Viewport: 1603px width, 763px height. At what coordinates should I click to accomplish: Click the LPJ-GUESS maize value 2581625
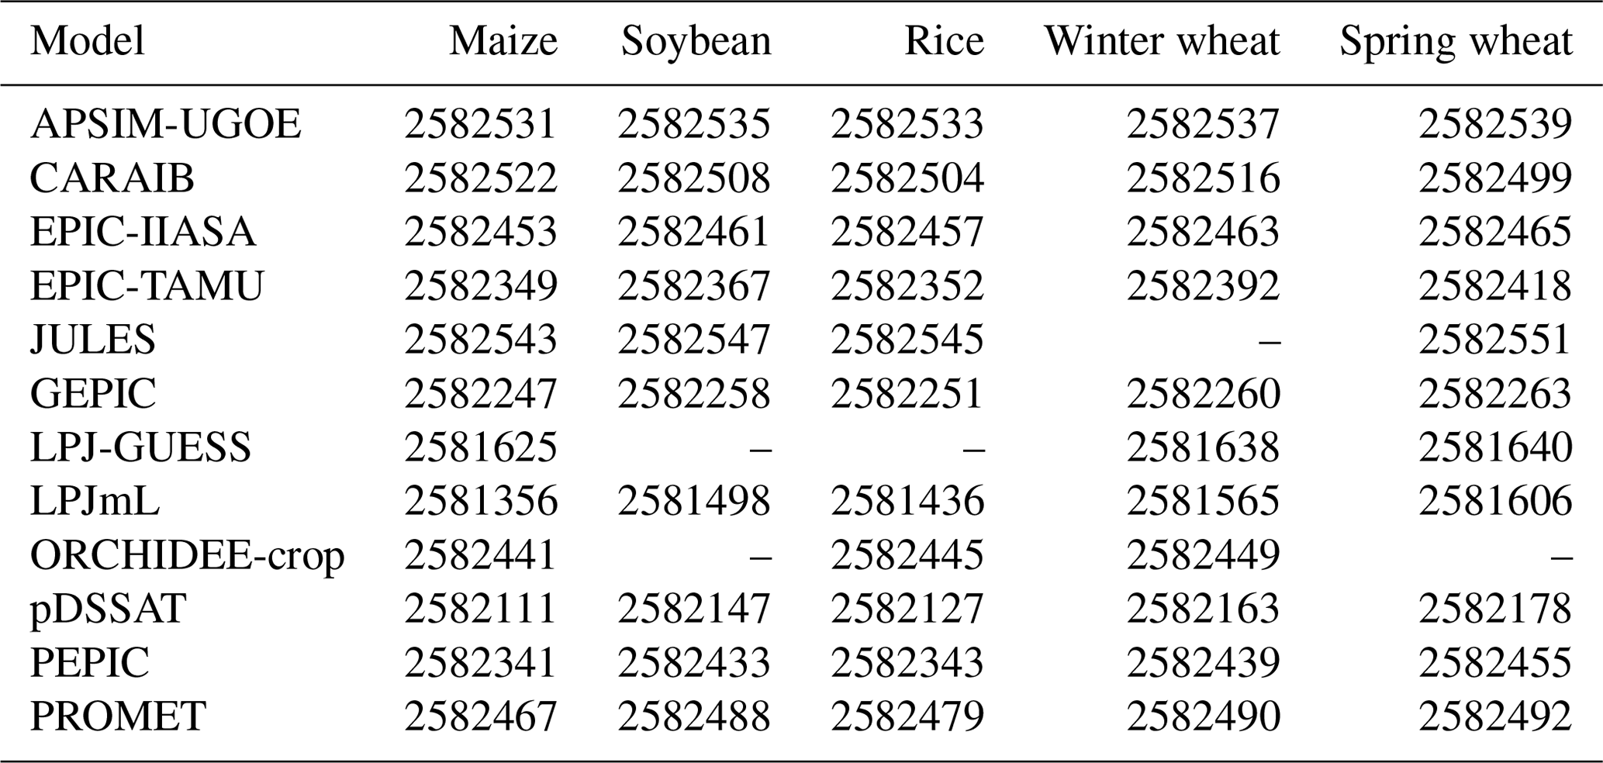481,447
